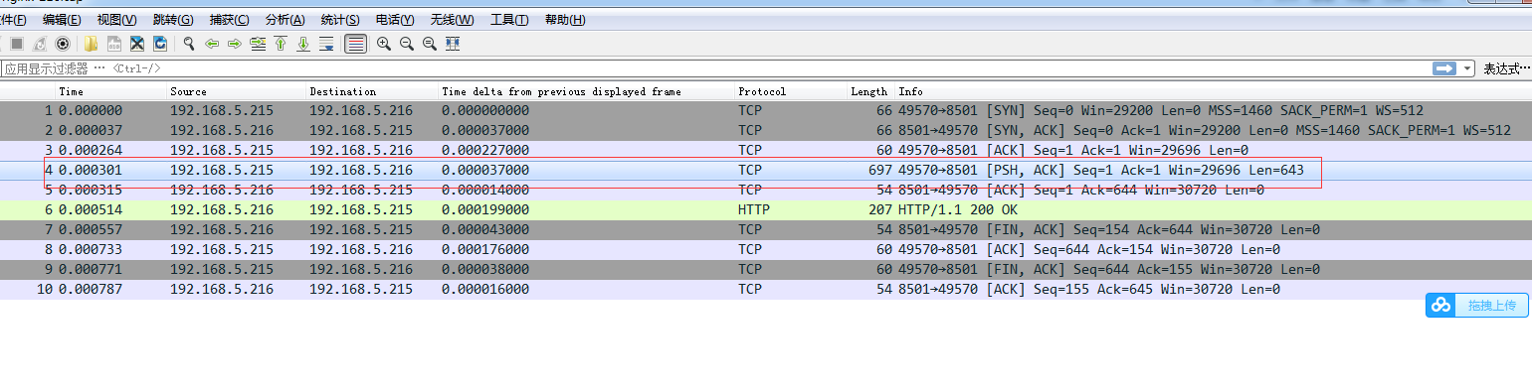Viewport: 1532px width, 392px height.
Task: Sort by the Time column header
Action: [110, 91]
